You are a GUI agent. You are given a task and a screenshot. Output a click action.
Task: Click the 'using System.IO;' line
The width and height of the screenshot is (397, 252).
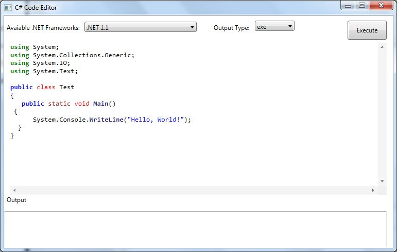pyautogui.click(x=40, y=63)
